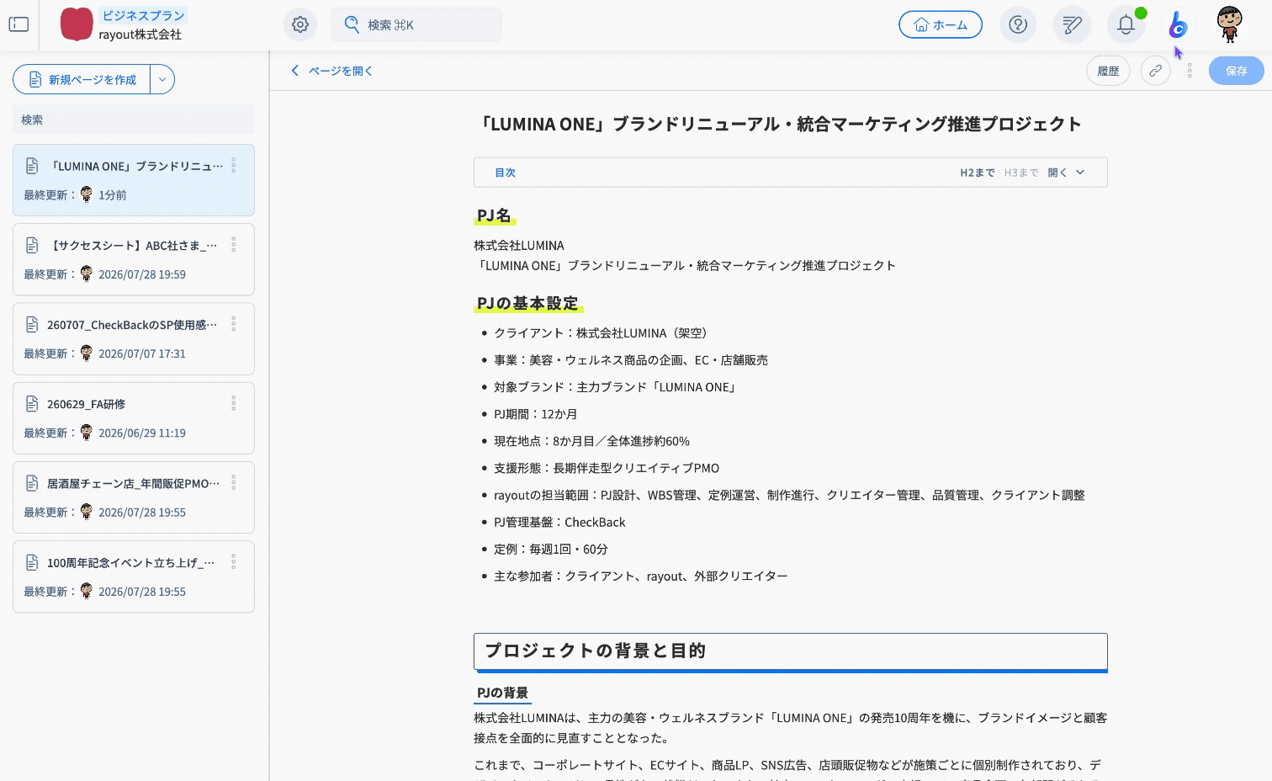This screenshot has width=1272, height=781.
Task: Set table of contents to H2まで
Action: click(978, 173)
